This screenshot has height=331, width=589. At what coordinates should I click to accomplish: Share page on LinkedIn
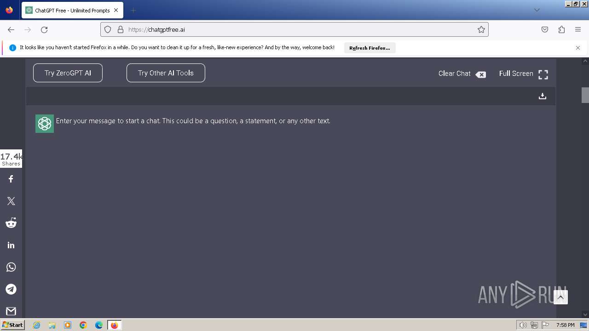click(11, 245)
